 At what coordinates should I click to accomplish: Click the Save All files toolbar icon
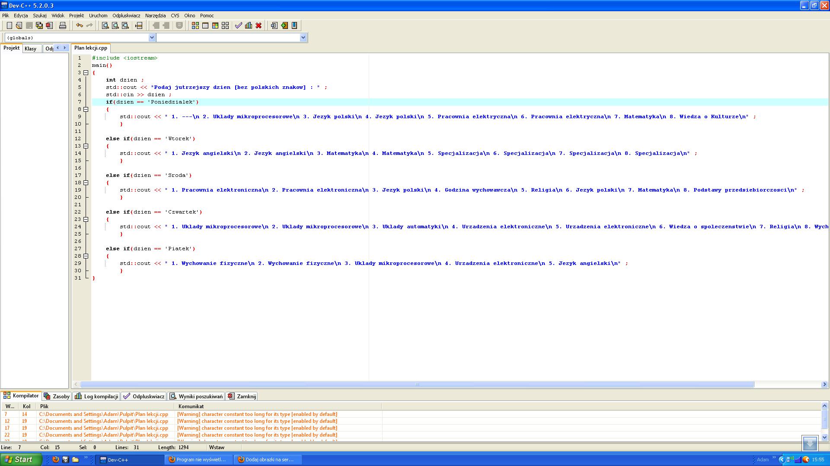[x=39, y=25]
